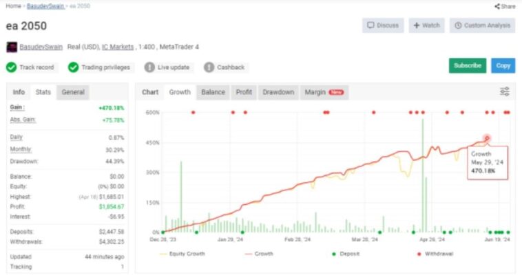The height and width of the screenshot is (275, 522).
Task: Switch to the Stats tab
Action: [x=43, y=92]
